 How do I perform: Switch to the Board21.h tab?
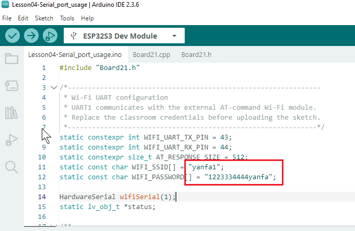point(196,55)
